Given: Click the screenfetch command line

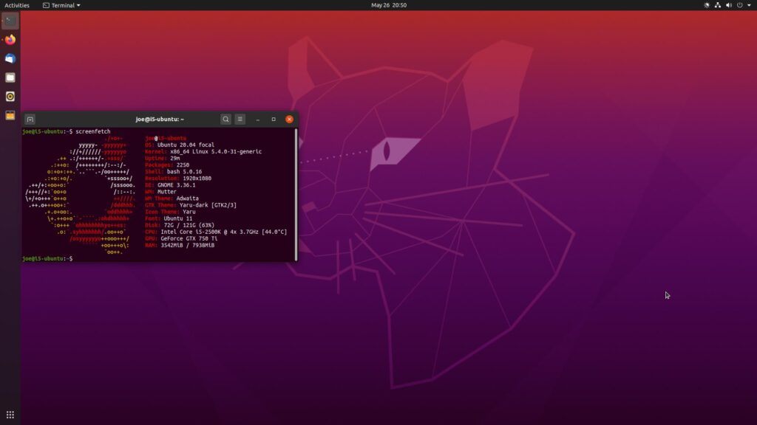Looking at the screenshot, I should (66, 131).
